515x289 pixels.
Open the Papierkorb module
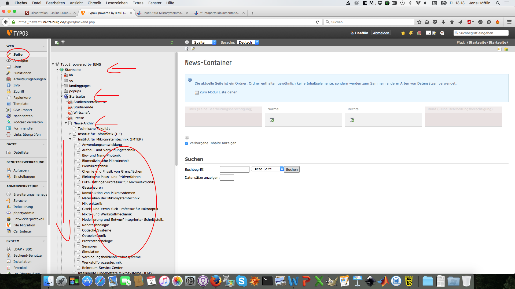[22, 98]
